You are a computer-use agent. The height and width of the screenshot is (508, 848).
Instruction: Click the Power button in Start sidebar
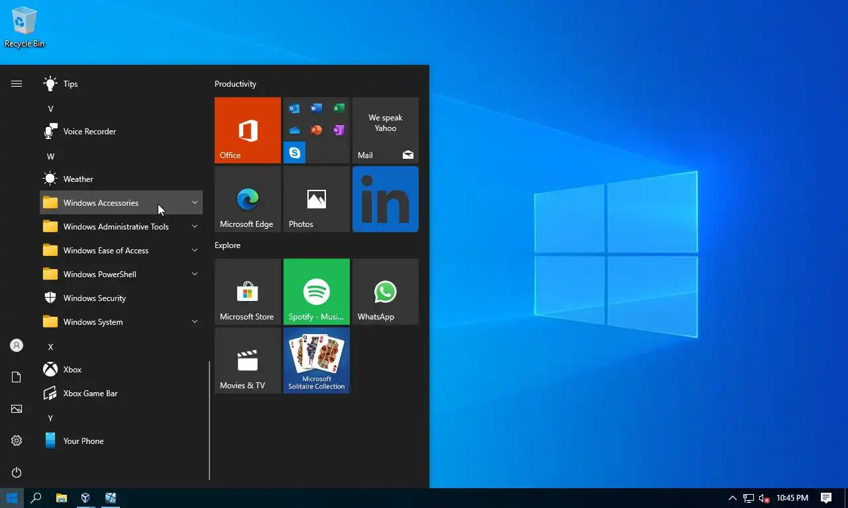[17, 472]
